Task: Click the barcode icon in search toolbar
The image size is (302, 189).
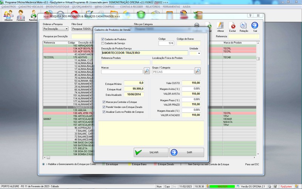Action: pos(197,25)
